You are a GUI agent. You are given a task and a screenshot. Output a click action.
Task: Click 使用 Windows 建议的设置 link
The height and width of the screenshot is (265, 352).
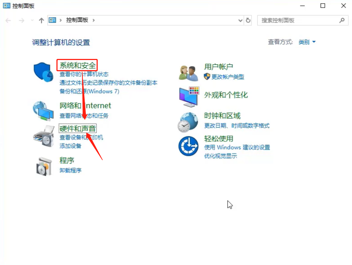pos(237,148)
